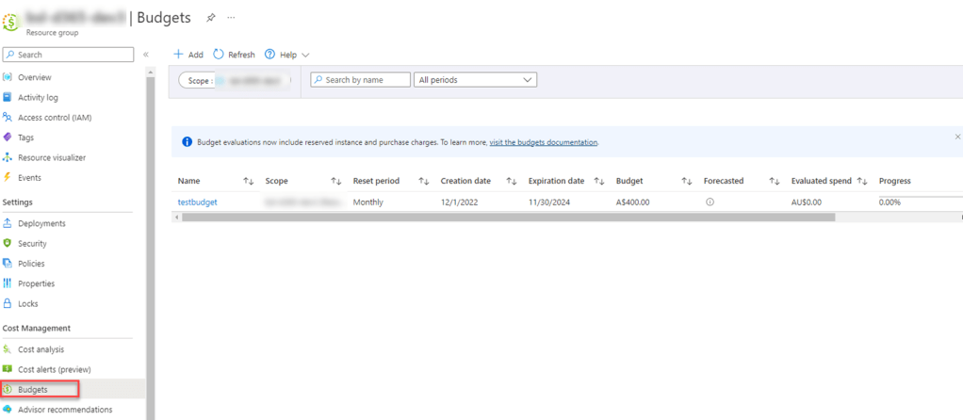
Task: Dismiss the budget evaluations info banner
Action: pos(957,137)
